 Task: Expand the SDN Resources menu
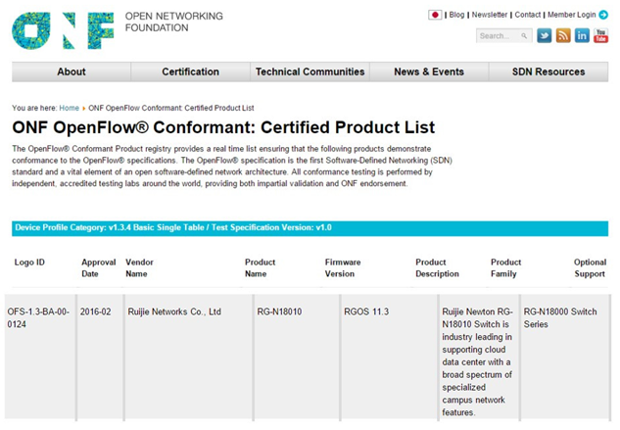[x=548, y=72]
